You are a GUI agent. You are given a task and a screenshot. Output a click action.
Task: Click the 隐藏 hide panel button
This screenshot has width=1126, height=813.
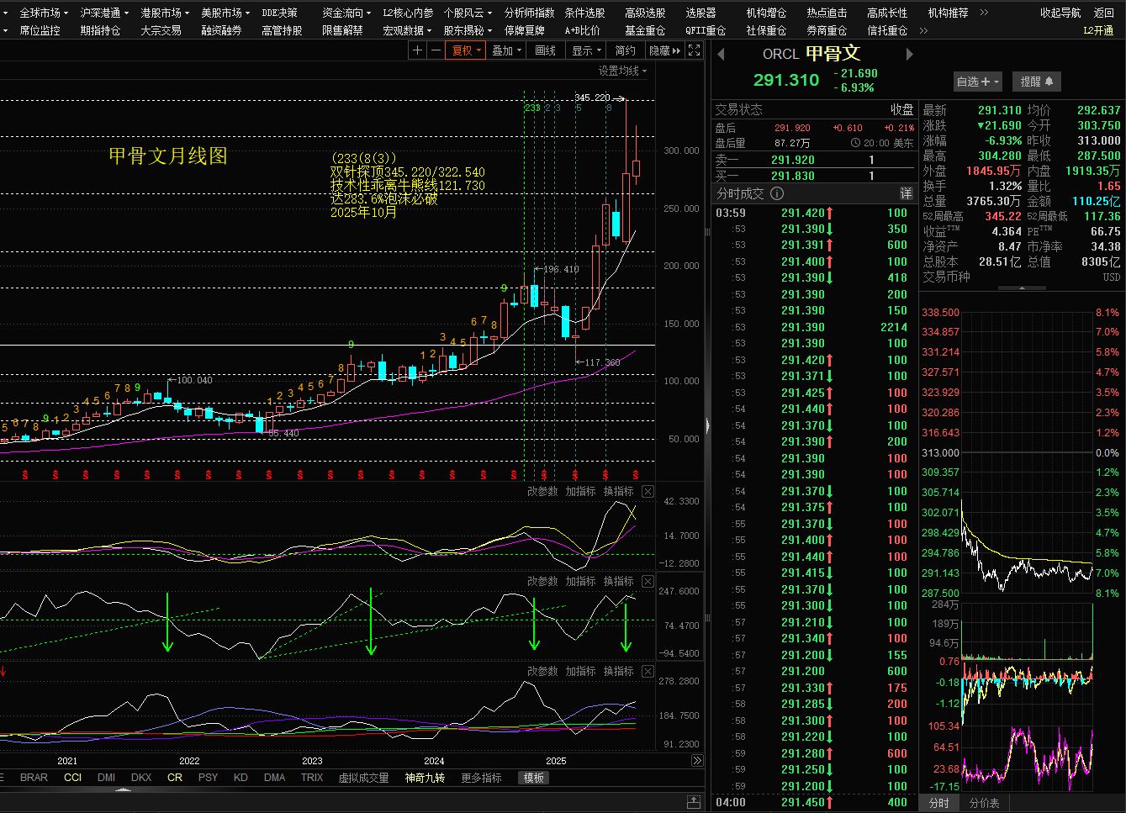tap(664, 50)
